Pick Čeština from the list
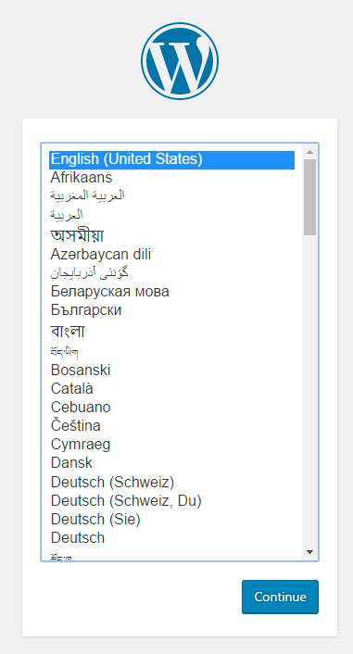Viewport: 353px width, 654px height. 172,426
